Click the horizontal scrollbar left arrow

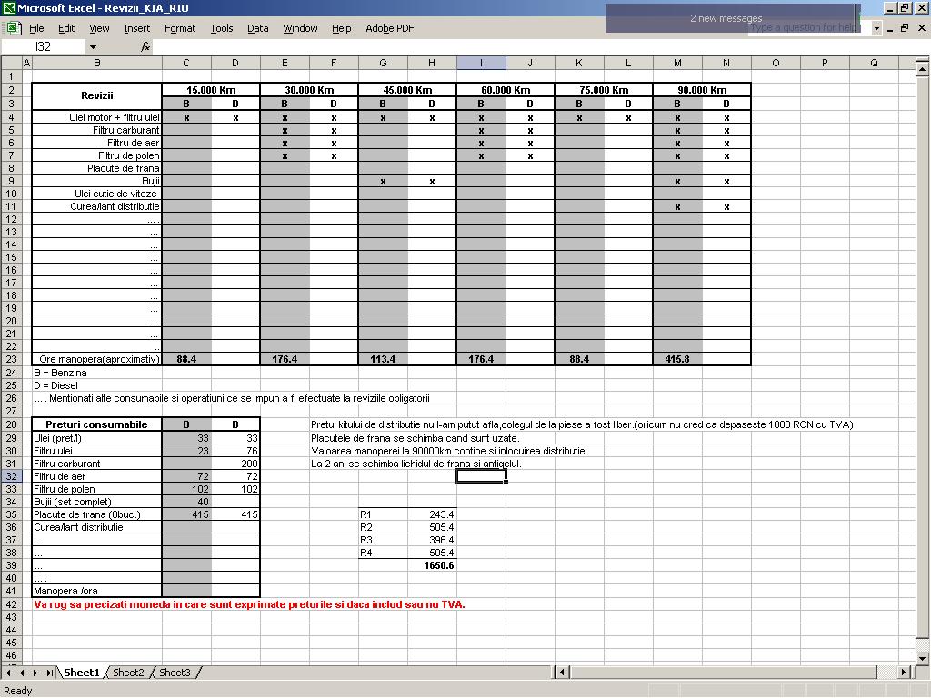coord(561,673)
